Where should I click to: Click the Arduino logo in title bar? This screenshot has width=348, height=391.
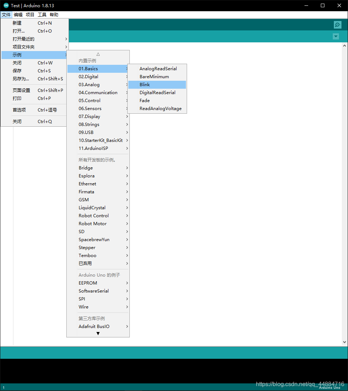(6, 5)
